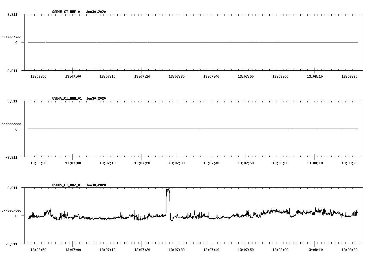
Task: Click 13:07:10 time label under HNZ plot
Action: click(x=107, y=250)
